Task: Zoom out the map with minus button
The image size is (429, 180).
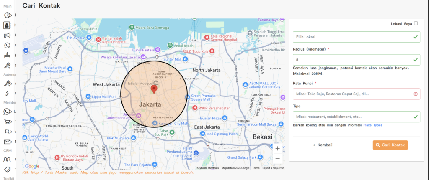Action: (277, 159)
